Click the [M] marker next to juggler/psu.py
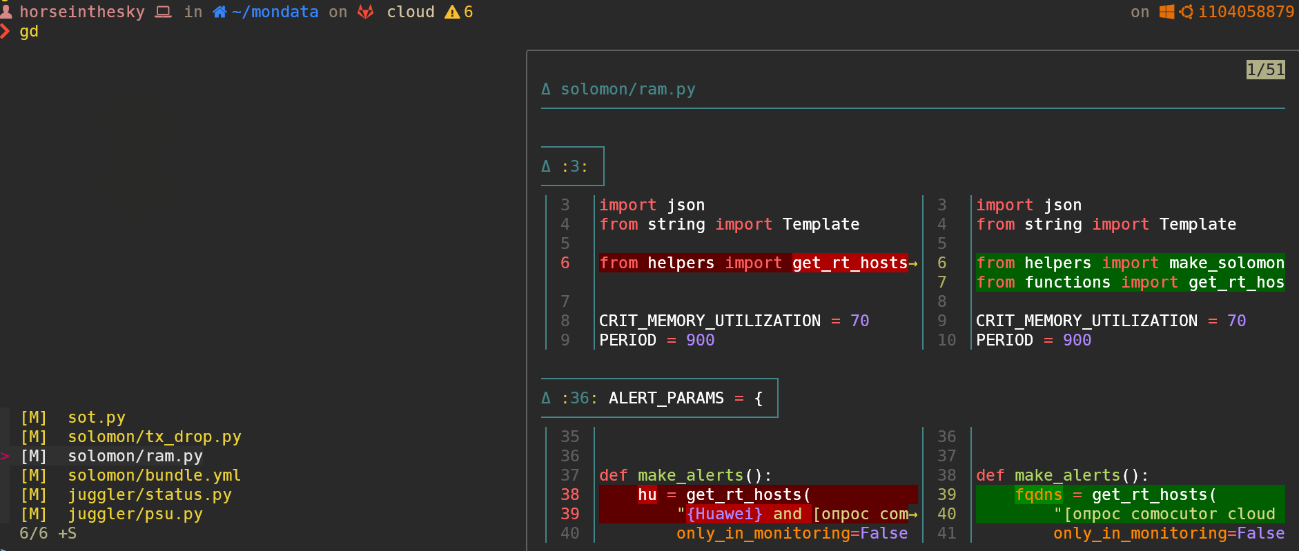Viewport: 1299px width, 551px height. point(34,514)
